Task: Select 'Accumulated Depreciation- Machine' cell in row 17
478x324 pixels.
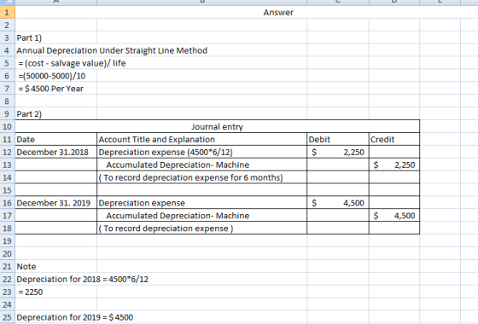Action: [201, 216]
